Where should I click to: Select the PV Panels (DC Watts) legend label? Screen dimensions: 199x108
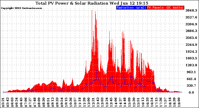pyautogui.click(x=165, y=7)
